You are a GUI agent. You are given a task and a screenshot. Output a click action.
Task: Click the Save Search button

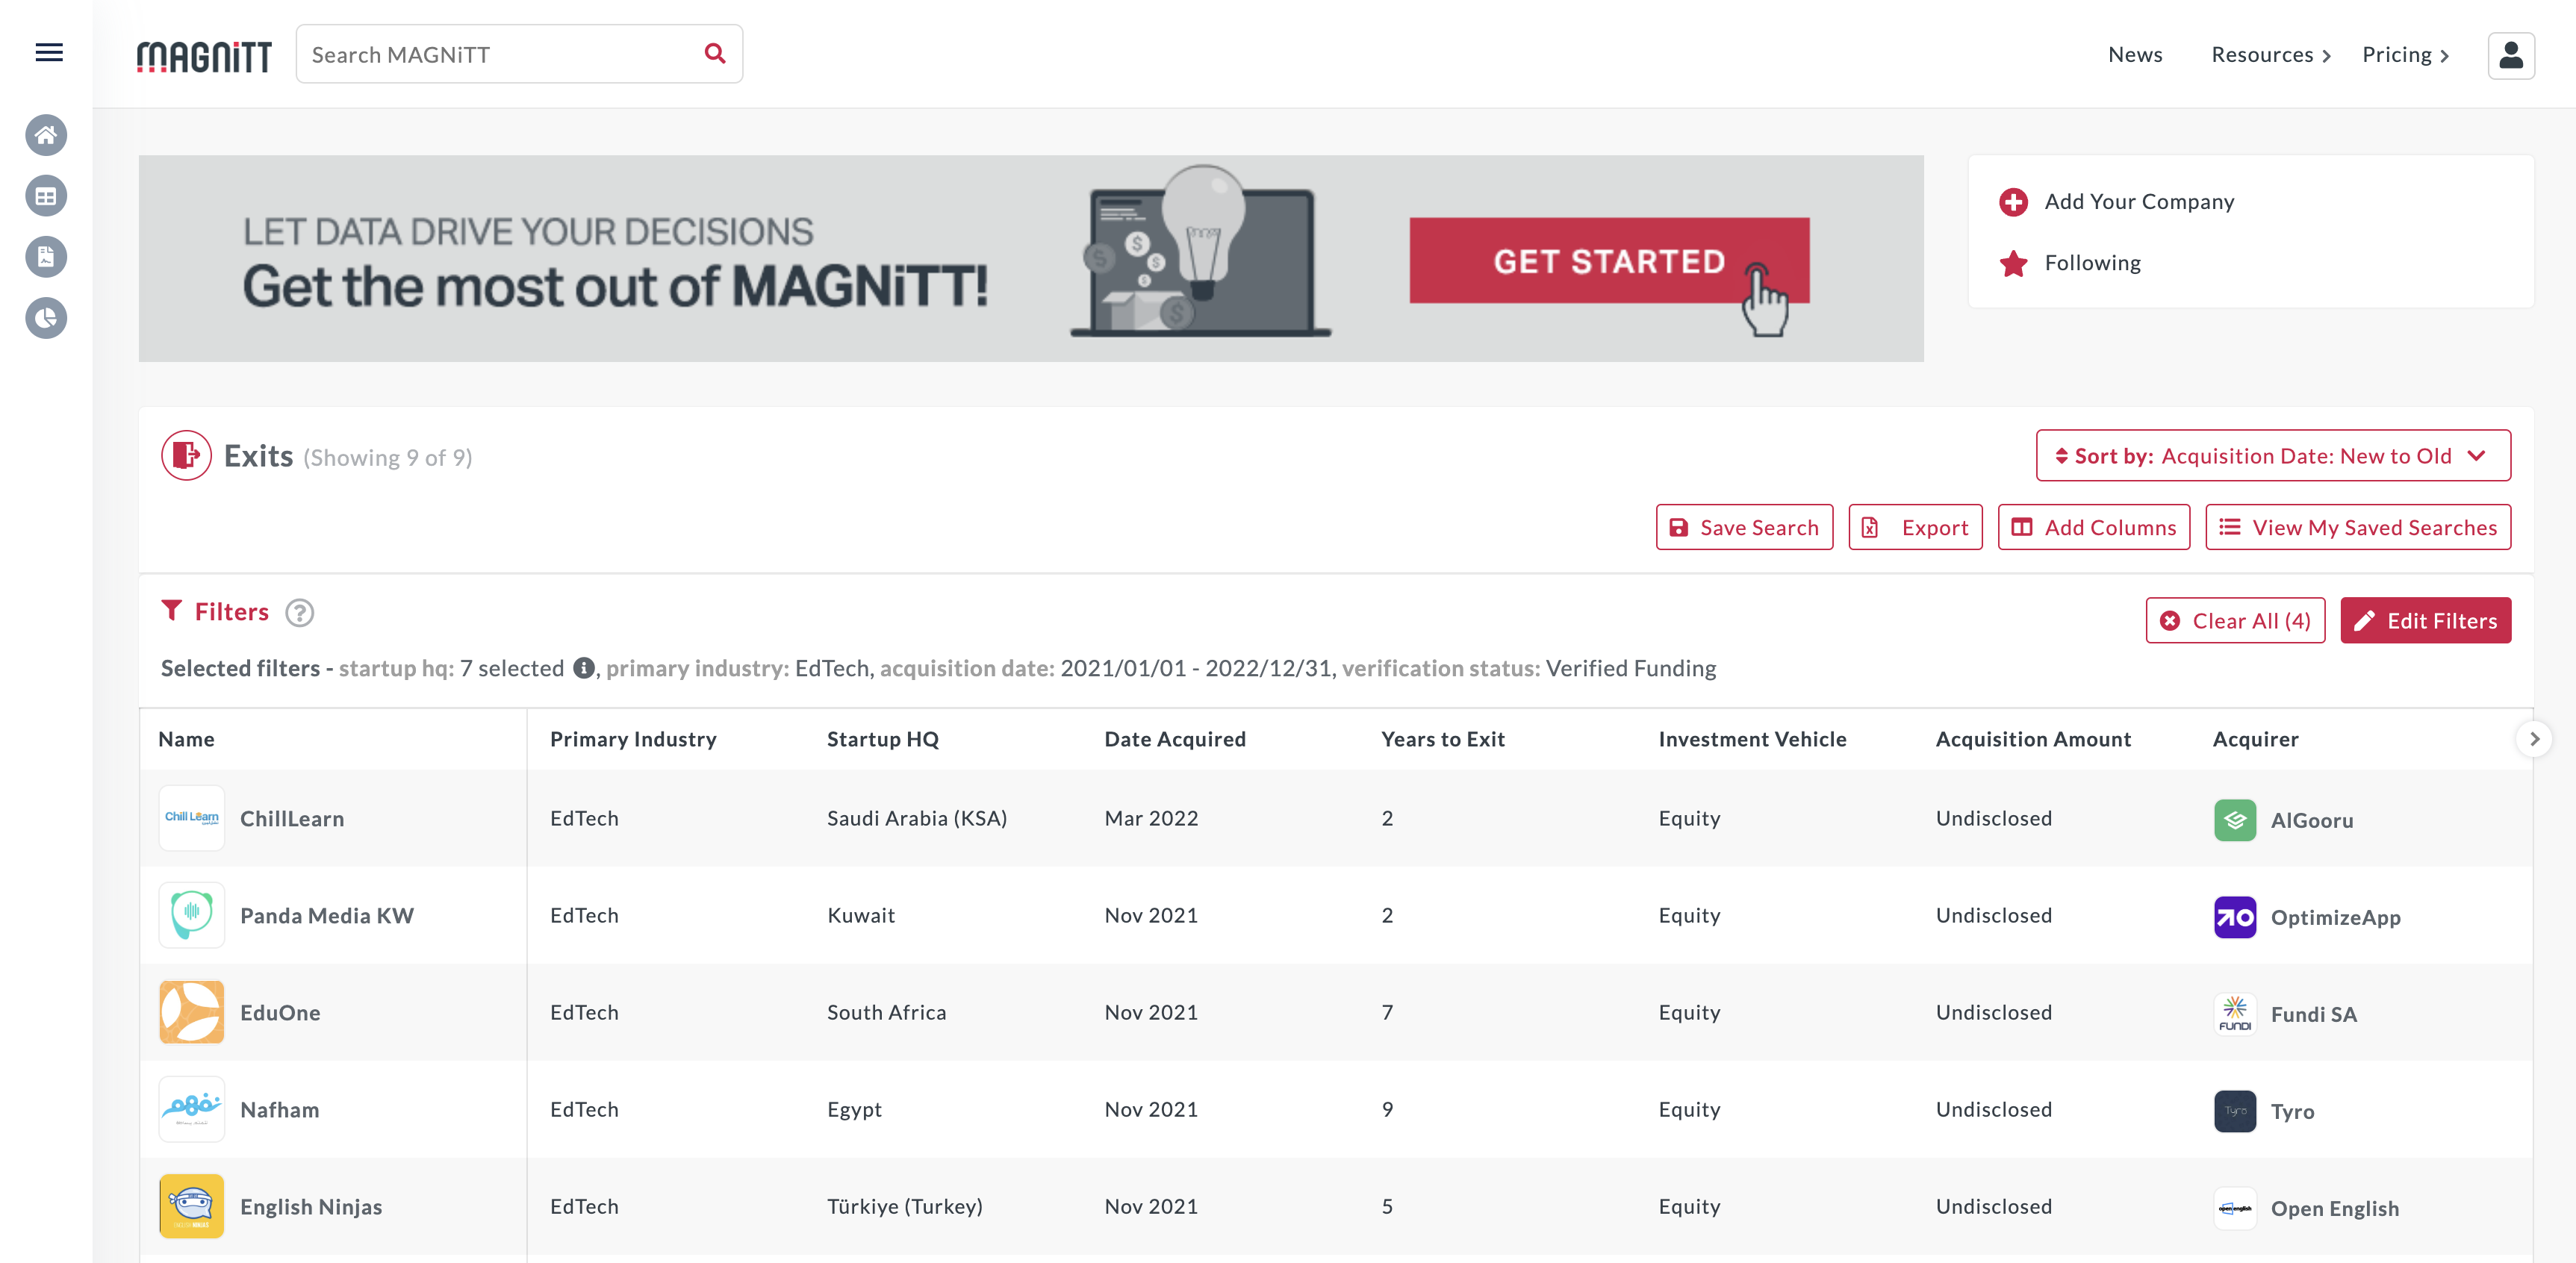coord(1744,527)
